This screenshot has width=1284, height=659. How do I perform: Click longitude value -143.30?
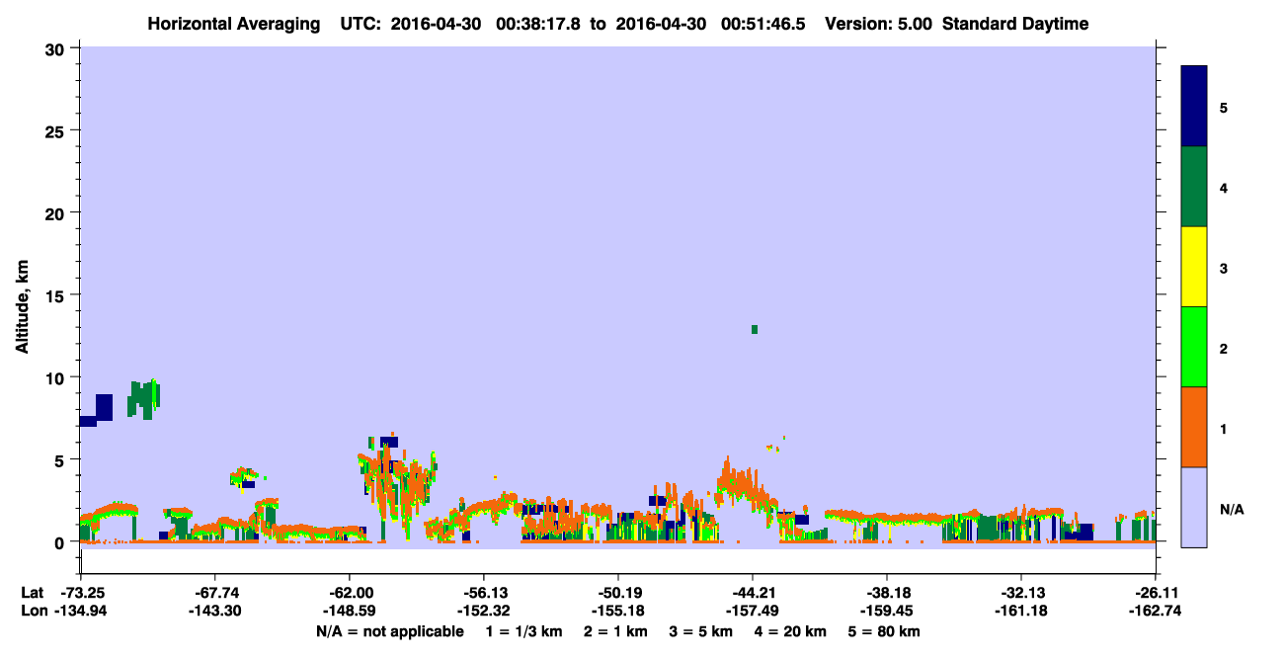[215, 610]
